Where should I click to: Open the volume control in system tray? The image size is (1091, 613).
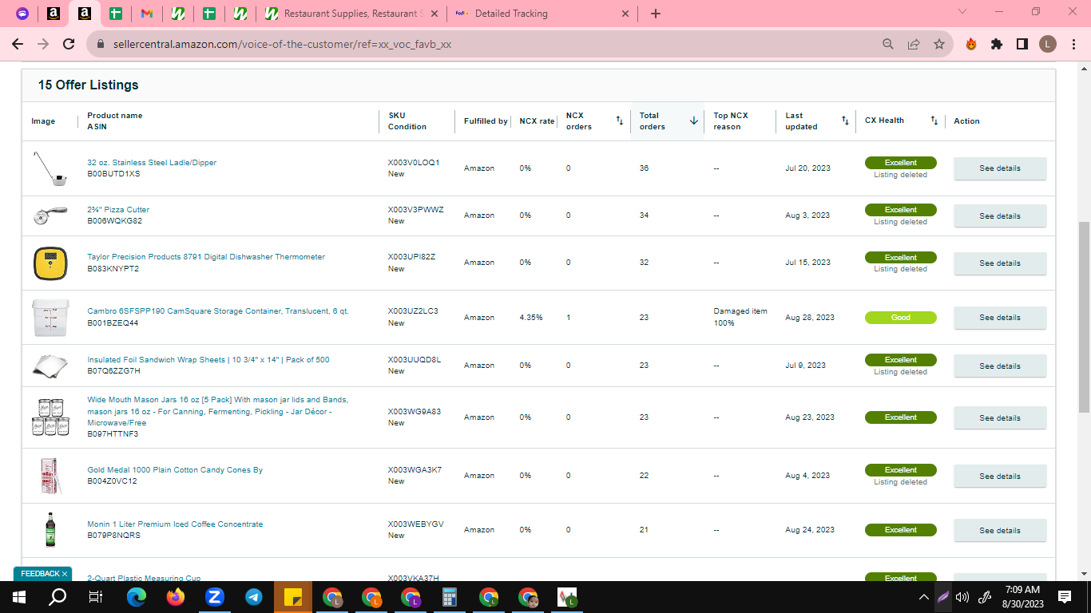pos(962,596)
